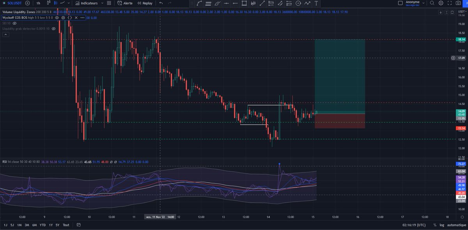Select the candlestick chart style icon
Viewport: 468px width, 230px height.
click(x=55, y=3)
